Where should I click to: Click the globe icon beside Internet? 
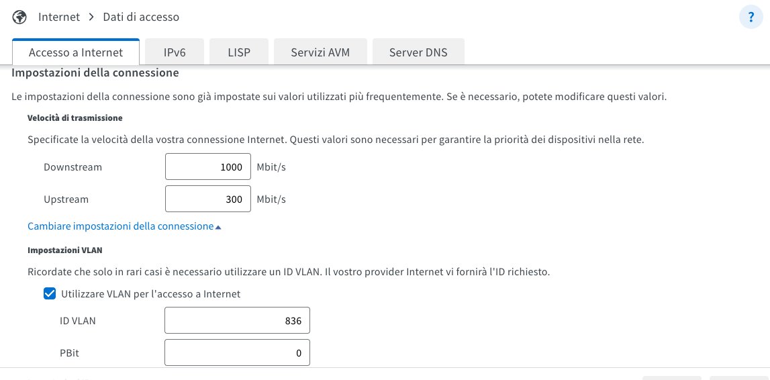[x=19, y=17]
